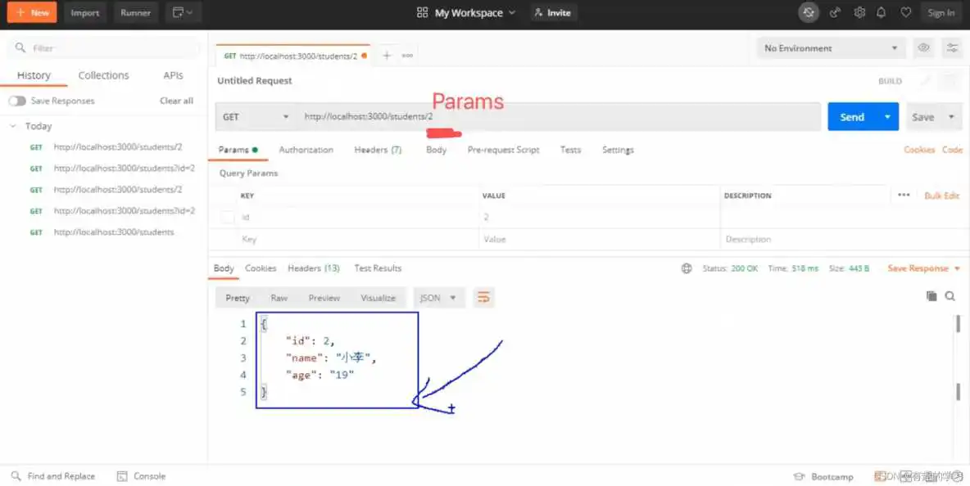Open the Authorization request tab
The width and height of the screenshot is (970, 486).
tap(306, 150)
